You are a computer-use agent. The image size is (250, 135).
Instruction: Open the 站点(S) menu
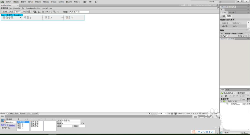pyautogui.click(x=61, y=2)
